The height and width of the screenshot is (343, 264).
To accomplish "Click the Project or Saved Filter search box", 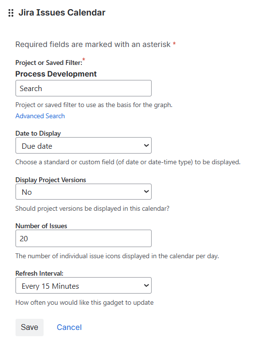I will [x=83, y=88].
